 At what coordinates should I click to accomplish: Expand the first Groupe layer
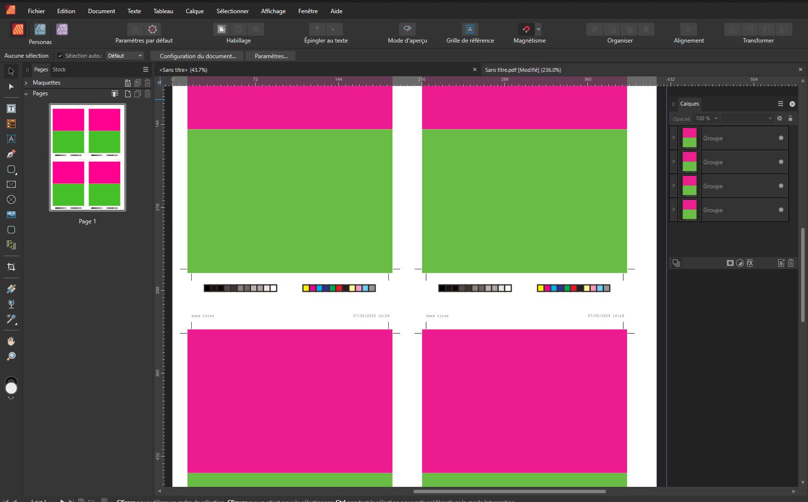673,138
